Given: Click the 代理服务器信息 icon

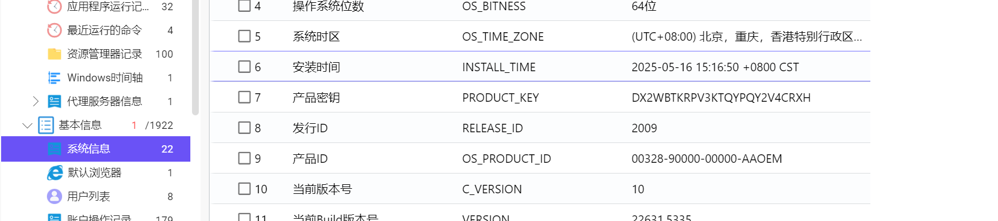Looking at the screenshot, I should [54, 101].
